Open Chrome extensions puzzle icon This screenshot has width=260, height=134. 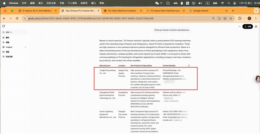[x=240, y=18]
